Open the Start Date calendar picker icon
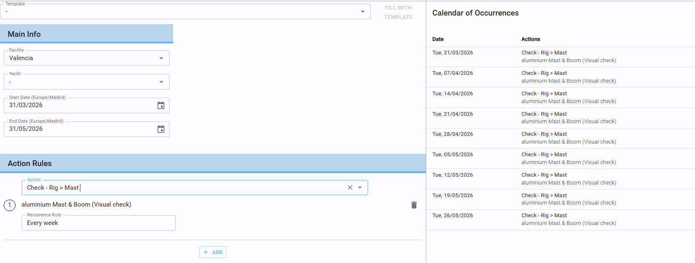The height and width of the screenshot is (263, 695). point(161,106)
